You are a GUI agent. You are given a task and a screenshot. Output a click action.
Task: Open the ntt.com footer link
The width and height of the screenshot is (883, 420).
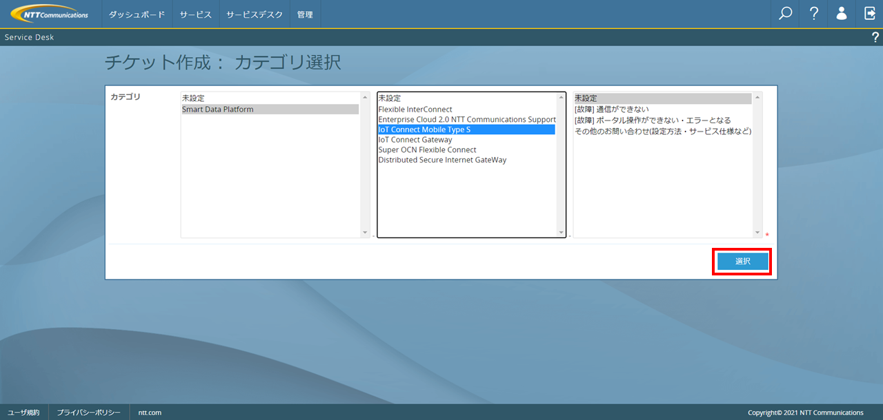tap(150, 412)
